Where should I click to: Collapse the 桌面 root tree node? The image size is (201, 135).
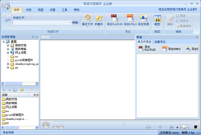tap(3, 41)
